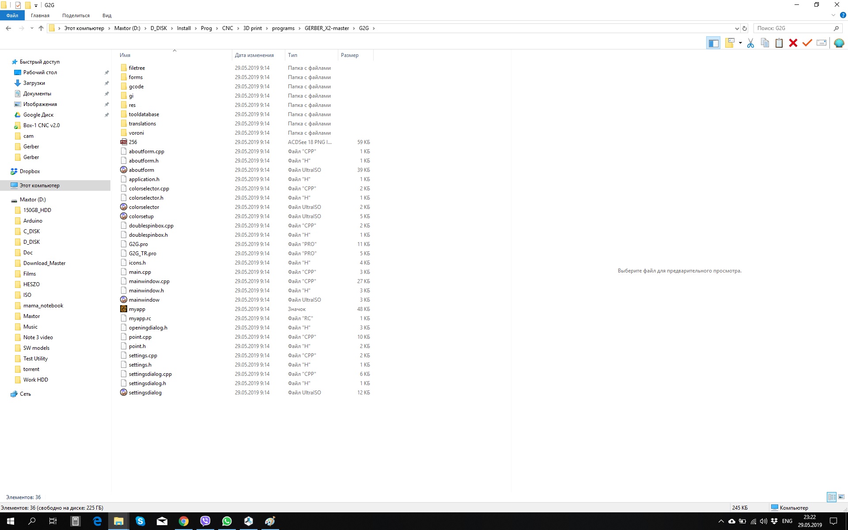Click GERBER_X2-master in the breadcrumb path
Viewport: 848px width, 530px height.
[x=326, y=28]
